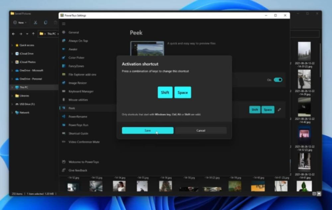This screenshot has height=210, width=332.
Task: Click the Cut scissors icon in File Explorer
Action: click(36, 23)
